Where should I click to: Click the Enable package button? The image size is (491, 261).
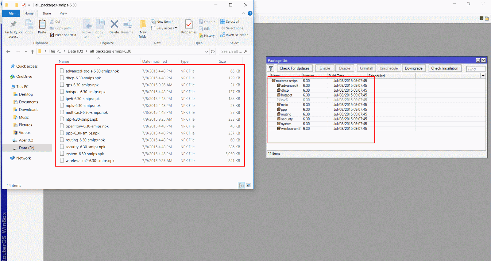coord(325,68)
